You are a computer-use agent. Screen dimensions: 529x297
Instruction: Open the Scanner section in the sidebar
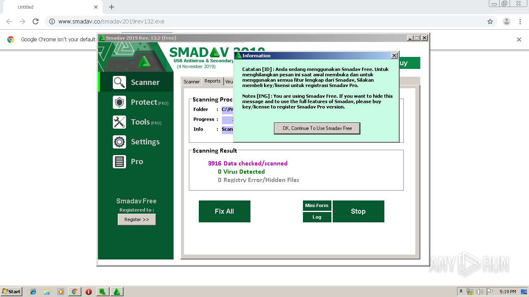point(136,82)
